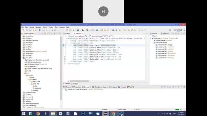
Task: Click the Eclipse icon in the taskbar
Action: pos(105,113)
